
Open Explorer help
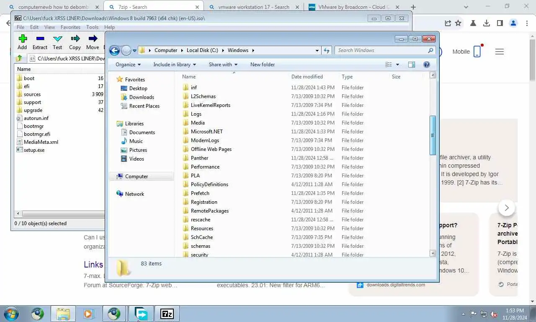click(x=427, y=65)
